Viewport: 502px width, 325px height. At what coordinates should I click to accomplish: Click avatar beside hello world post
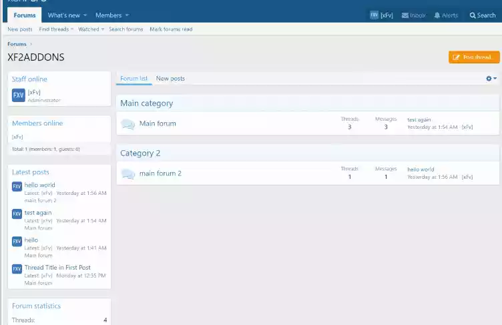click(17, 186)
